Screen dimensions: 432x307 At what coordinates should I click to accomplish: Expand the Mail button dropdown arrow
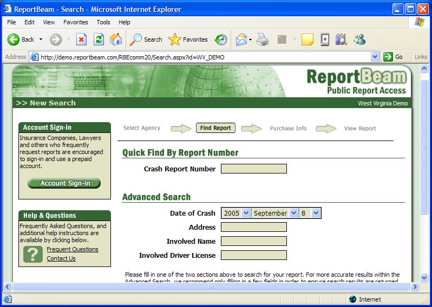[250, 39]
